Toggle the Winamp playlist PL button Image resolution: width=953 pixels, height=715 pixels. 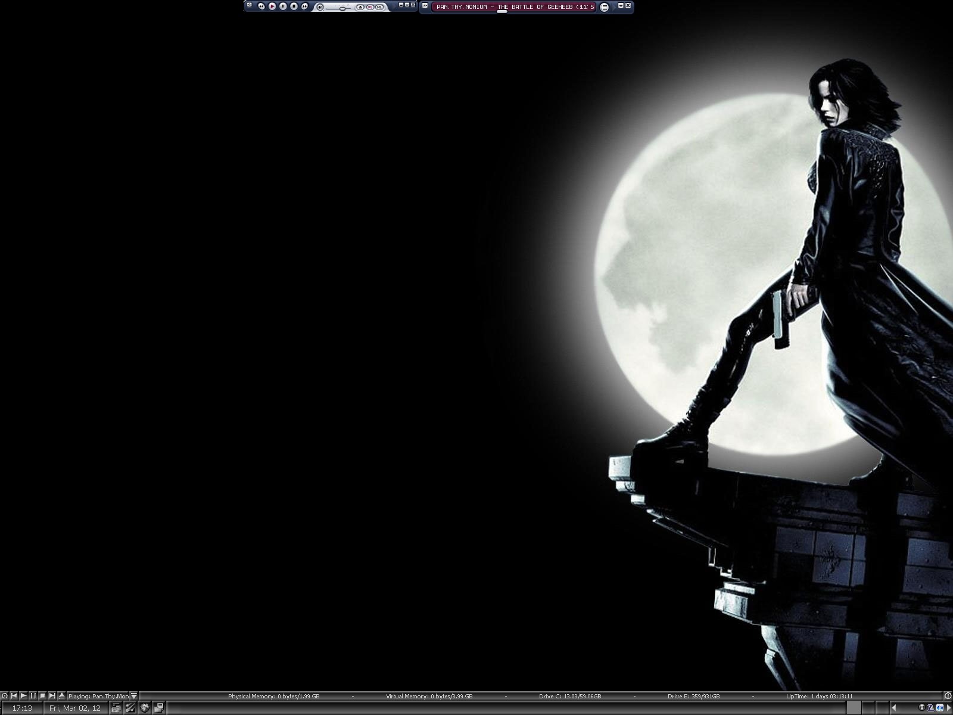370,7
